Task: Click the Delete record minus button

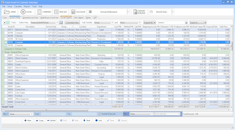Action: (51, 120)
